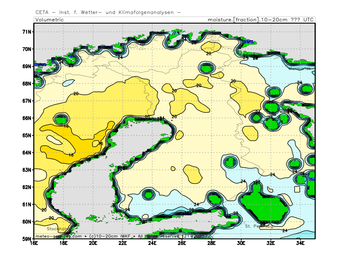
Task: Select the 69N latitude axis label
Action: click(27, 66)
